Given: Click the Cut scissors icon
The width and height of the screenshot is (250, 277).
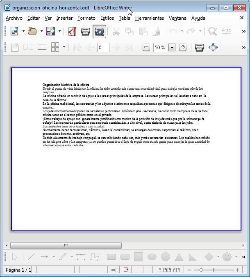Looking at the screenshot, I should tap(116, 31).
